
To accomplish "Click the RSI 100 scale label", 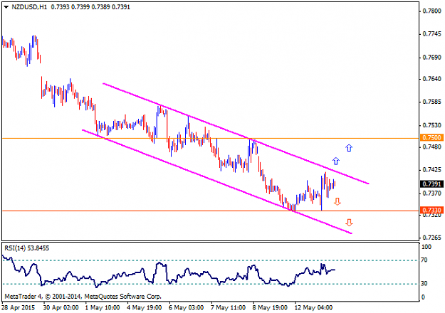I will 426,247.
